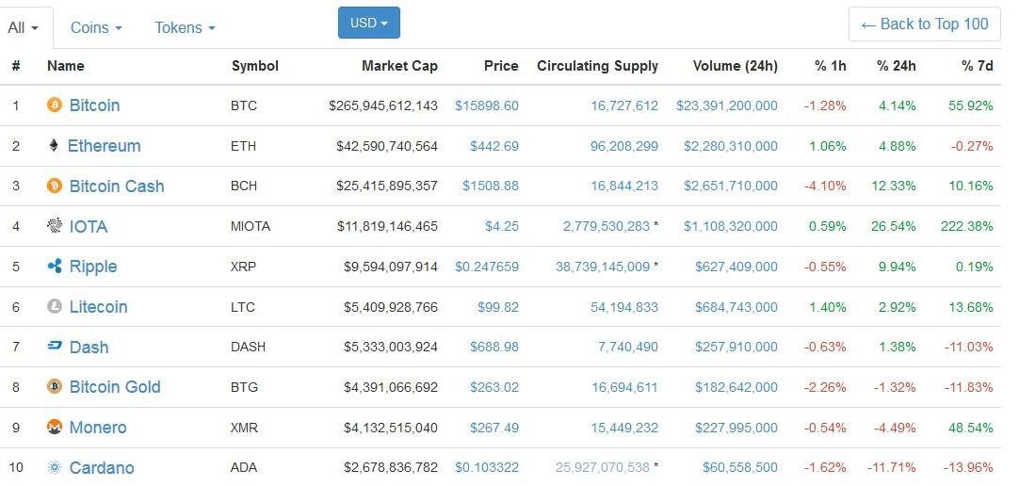Click Bitcoin Cash volume $2,651,710,000
The image size is (1019, 486).
click(x=731, y=186)
